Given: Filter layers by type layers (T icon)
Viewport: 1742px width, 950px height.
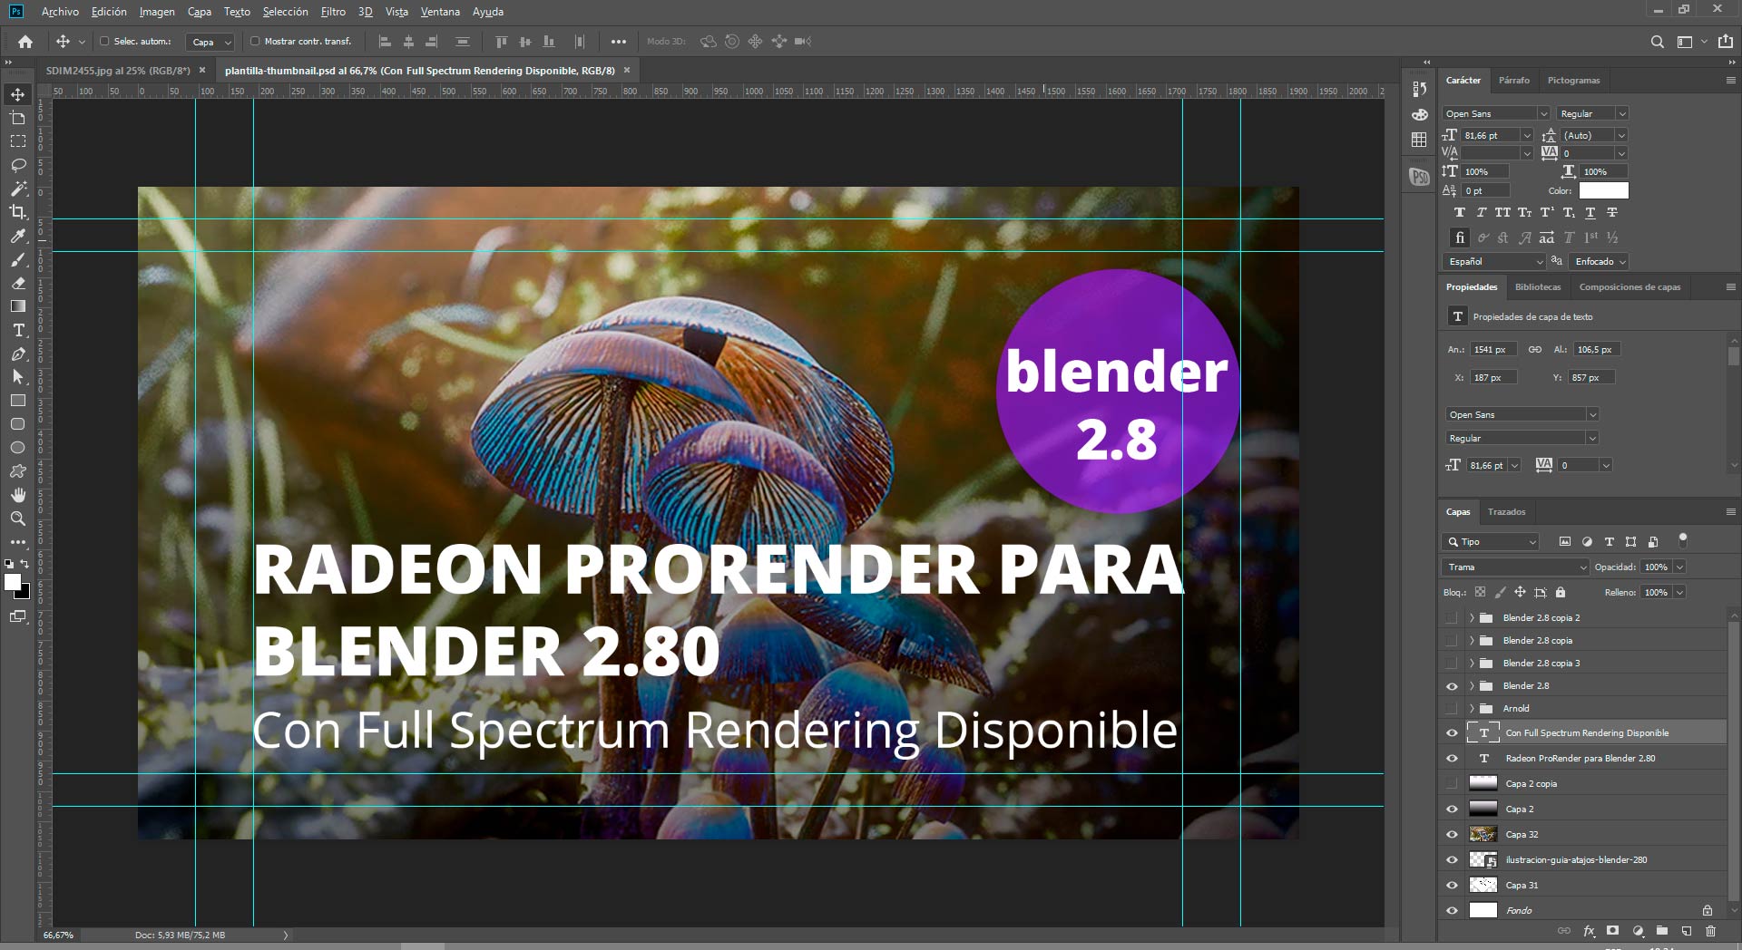Looking at the screenshot, I should tap(1609, 542).
